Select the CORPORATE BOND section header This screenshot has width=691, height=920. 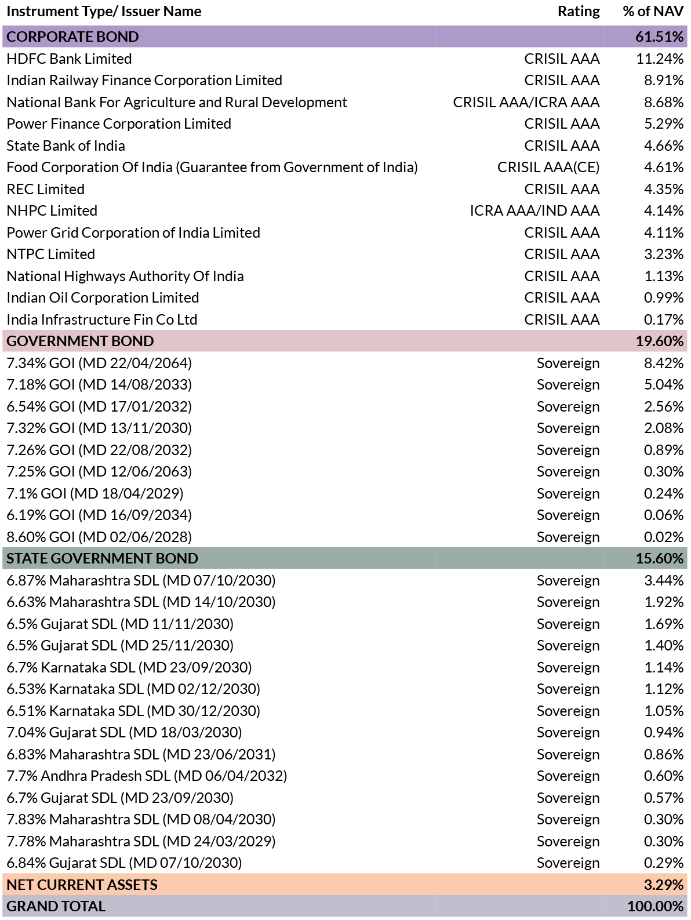point(345,37)
